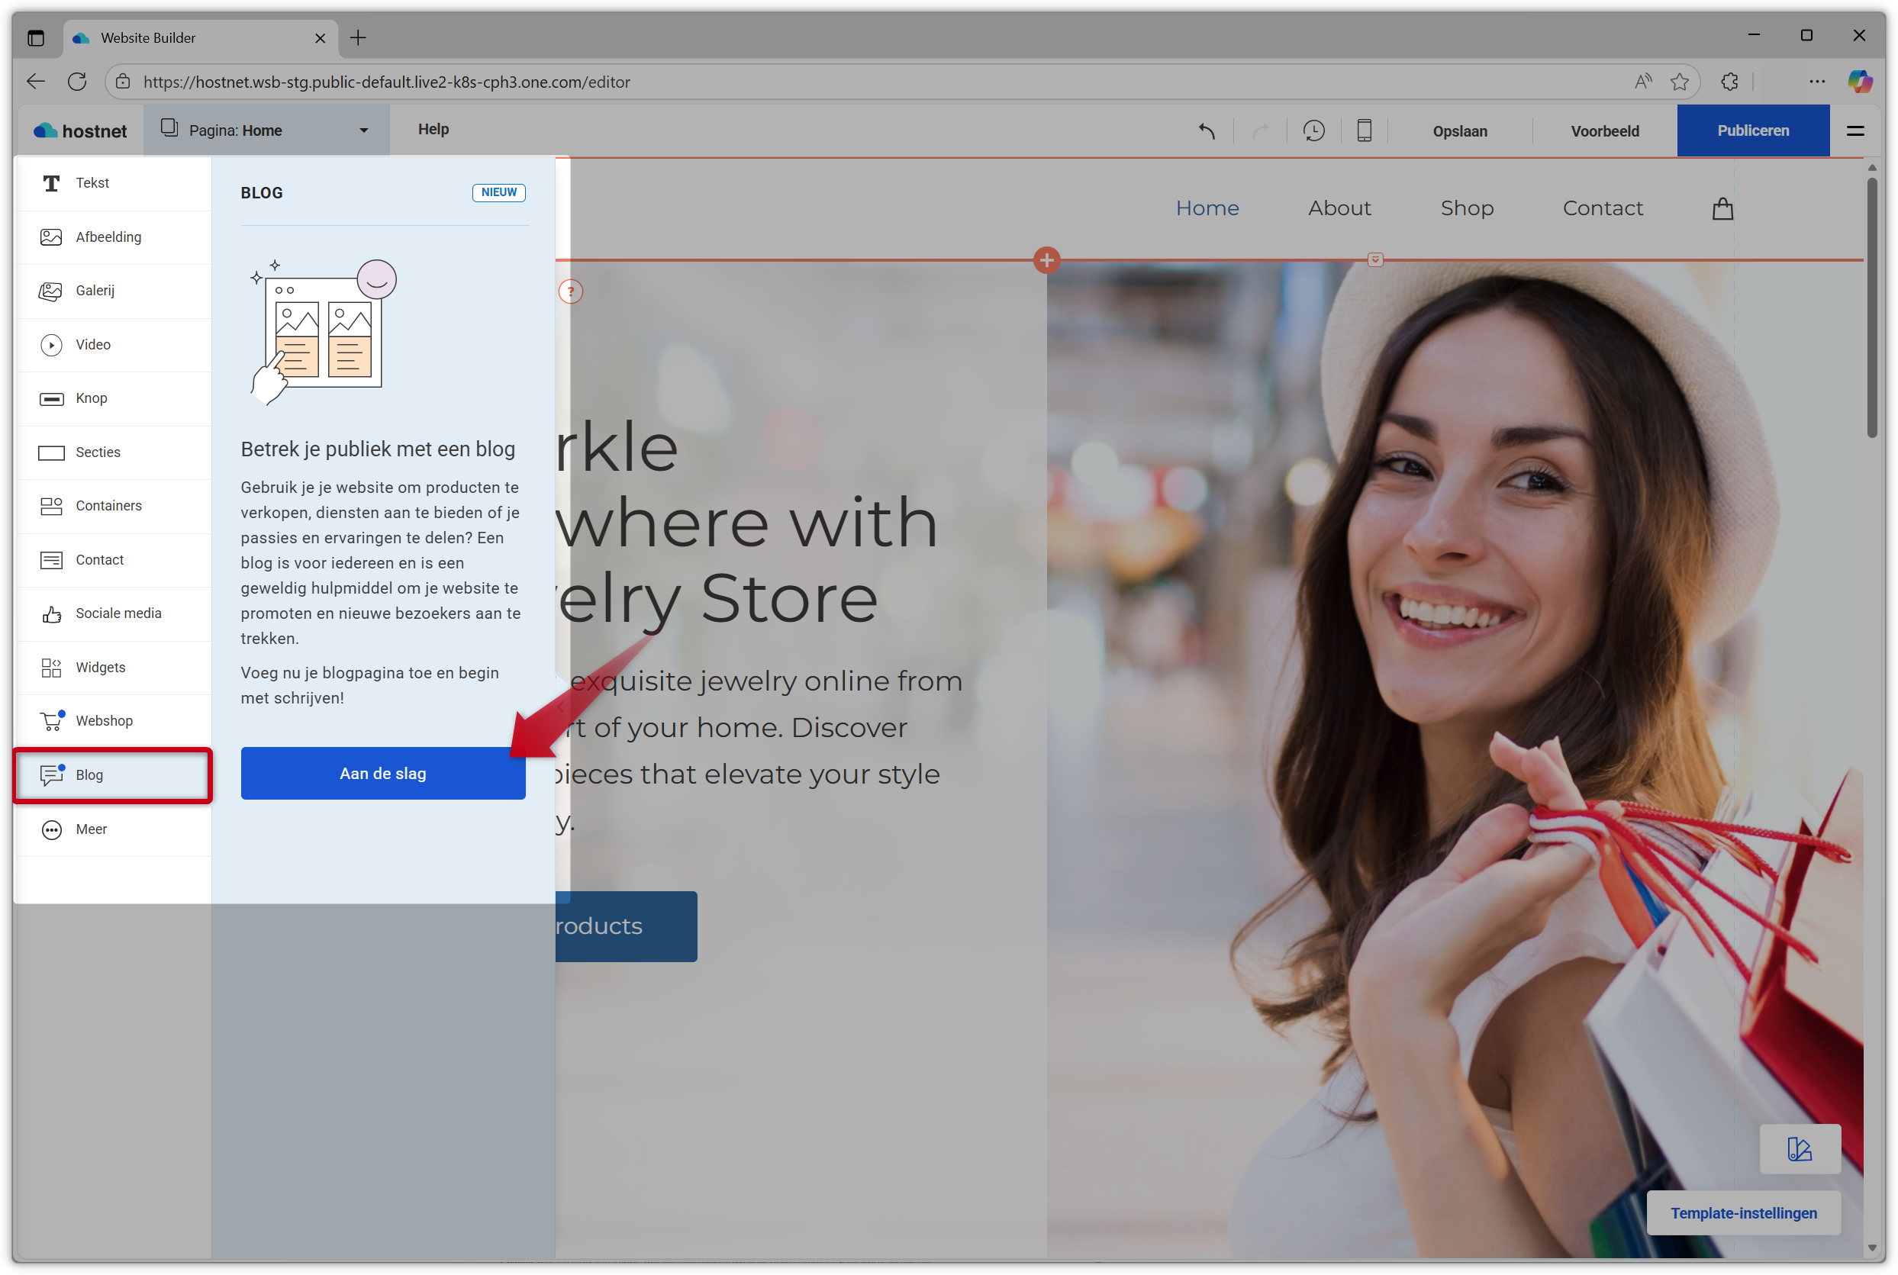
Task: Open the hamburger menu icon
Action: tap(1855, 131)
